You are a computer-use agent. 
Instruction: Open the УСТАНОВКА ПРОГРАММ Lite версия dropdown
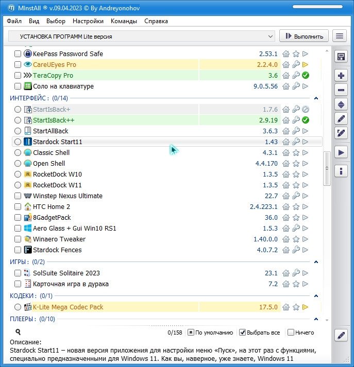[142, 36]
